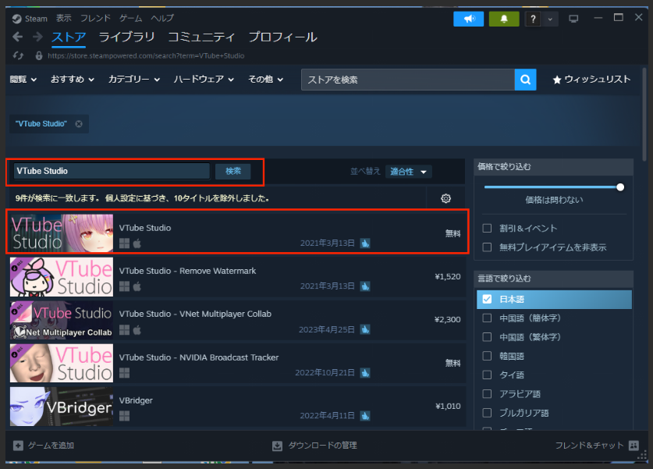653x469 pixels.
Task: Open the notifications bell icon
Action: tap(504, 19)
